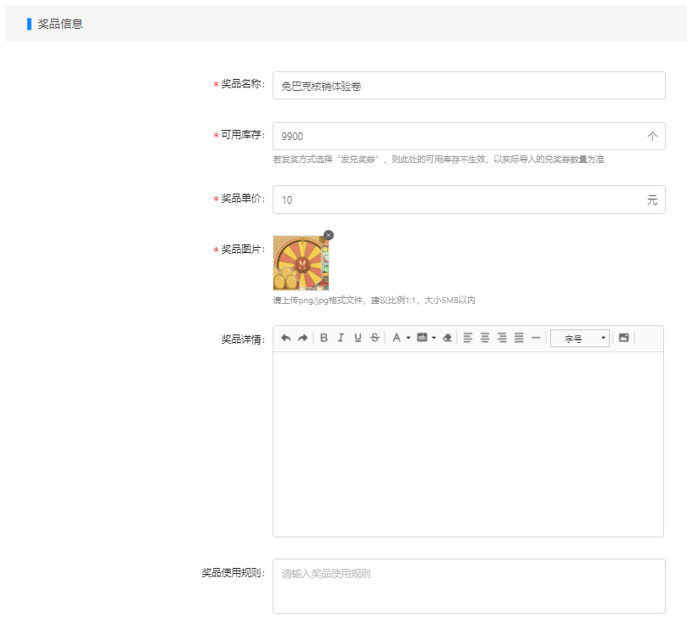Click the 奖品详情 label
The width and height of the screenshot is (687, 635).
(x=241, y=340)
